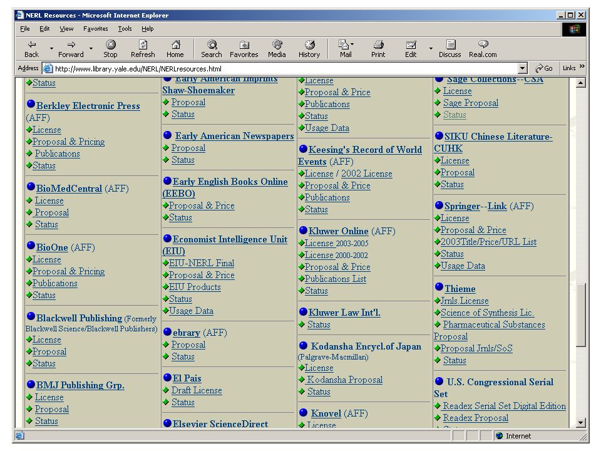Click the Discuss toolbar button
The height and width of the screenshot is (451, 601).
tap(450, 49)
